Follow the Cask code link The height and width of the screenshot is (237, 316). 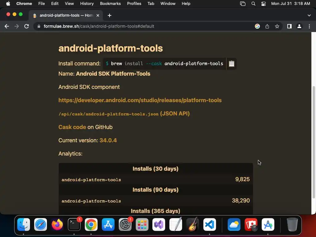click(x=72, y=127)
